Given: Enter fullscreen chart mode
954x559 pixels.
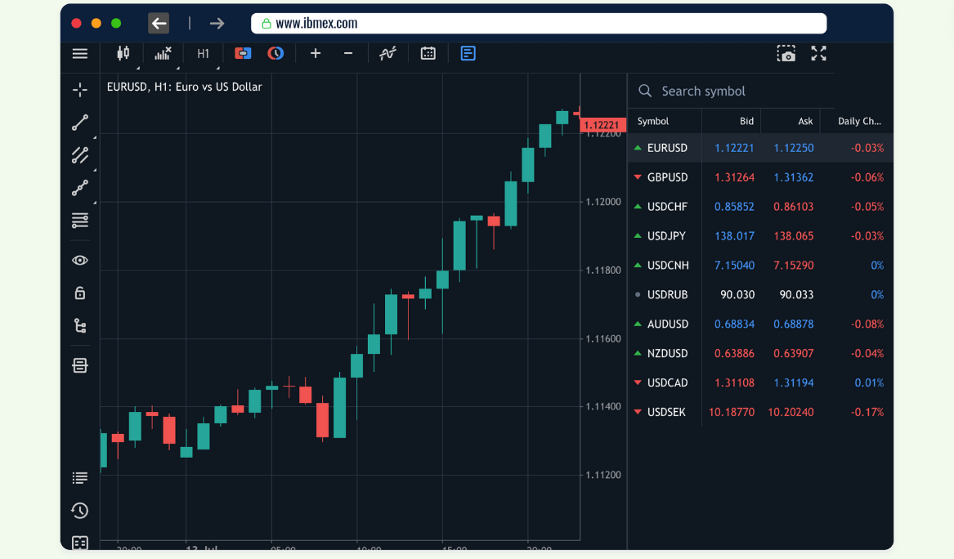Looking at the screenshot, I should (x=818, y=54).
